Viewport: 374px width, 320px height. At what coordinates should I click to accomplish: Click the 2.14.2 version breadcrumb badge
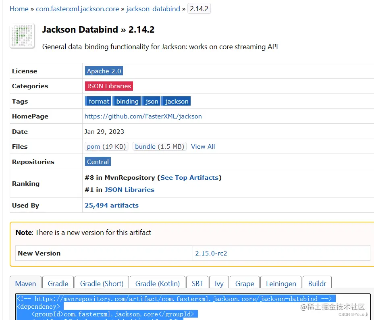point(199,9)
